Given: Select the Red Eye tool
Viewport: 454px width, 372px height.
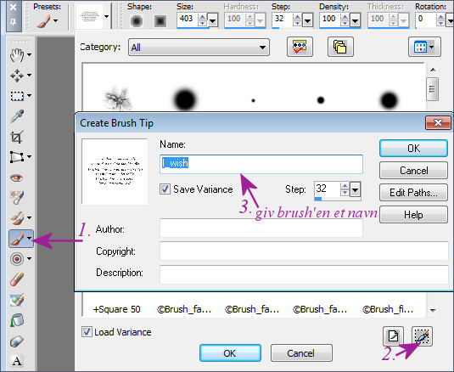Looking at the screenshot, I should (16, 178).
